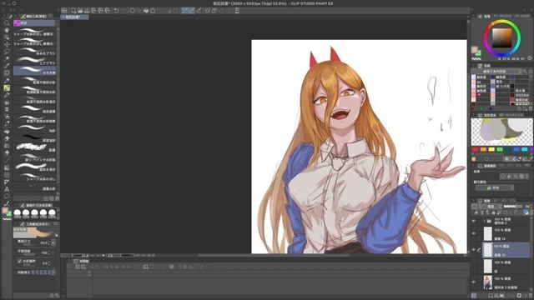This screenshot has height=300, width=534.
Task: Adjust the layer opacity slider
Action: (x=512, y=207)
